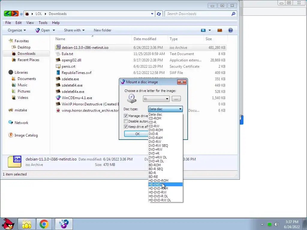Select the sdelete64a.exe file icon
Screen dimensions: 307x230
pyautogui.click(x=58, y=91)
